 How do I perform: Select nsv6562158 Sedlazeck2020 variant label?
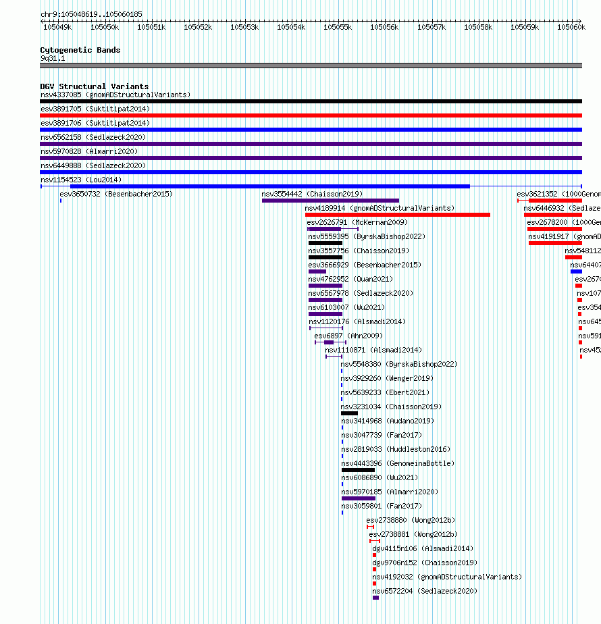(93, 137)
